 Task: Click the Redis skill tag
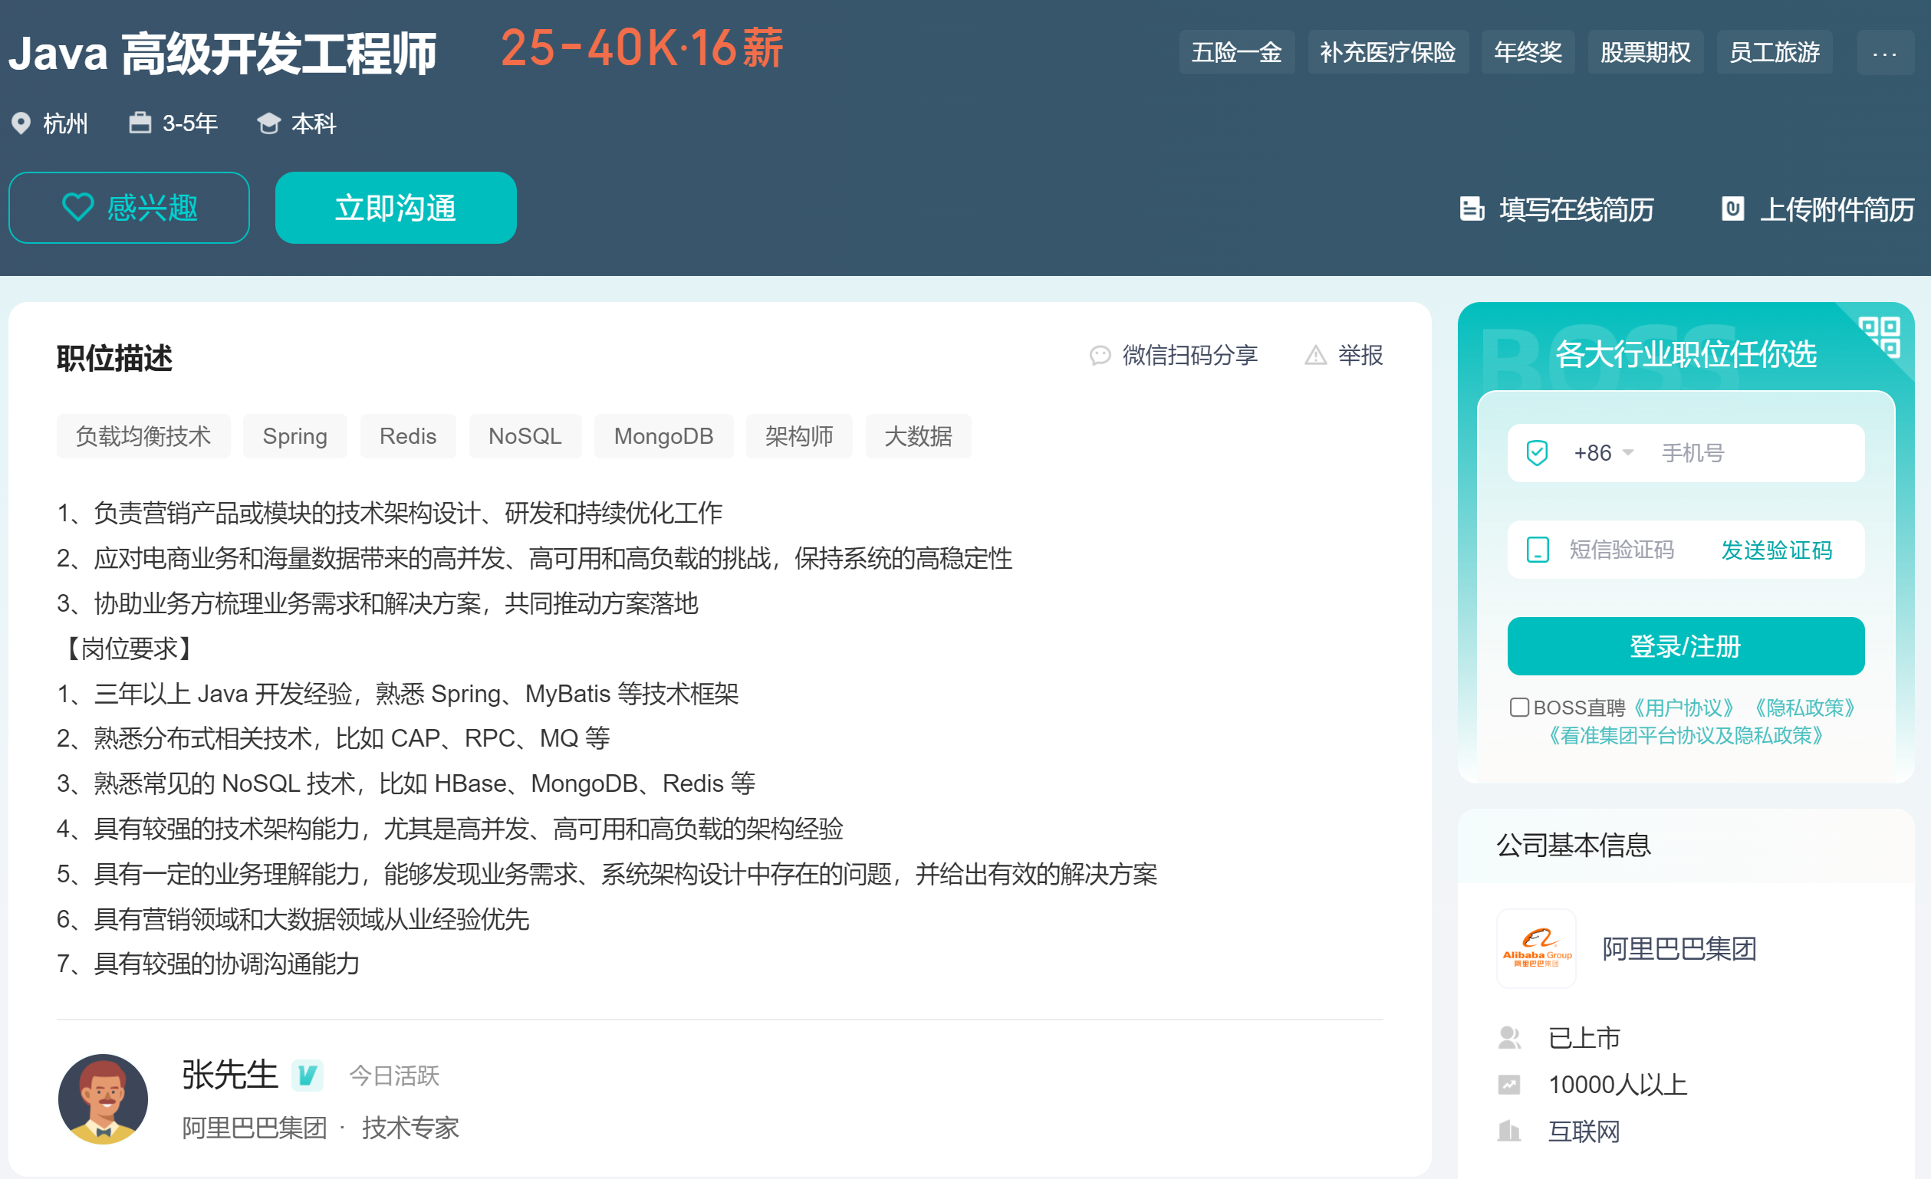[x=407, y=435]
